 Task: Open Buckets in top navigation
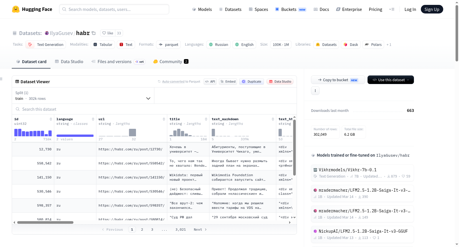coord(291,9)
